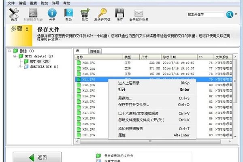Screen dimensions: 243x162
Task: Open 电子邮件恢复 envelope icon
Action: (x=139, y=13)
